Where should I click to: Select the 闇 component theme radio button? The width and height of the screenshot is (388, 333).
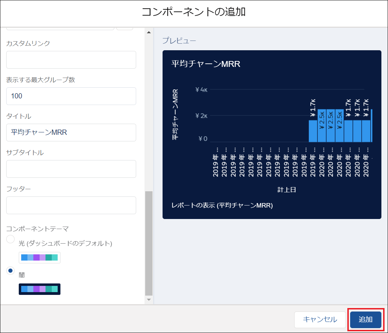tap(10, 270)
